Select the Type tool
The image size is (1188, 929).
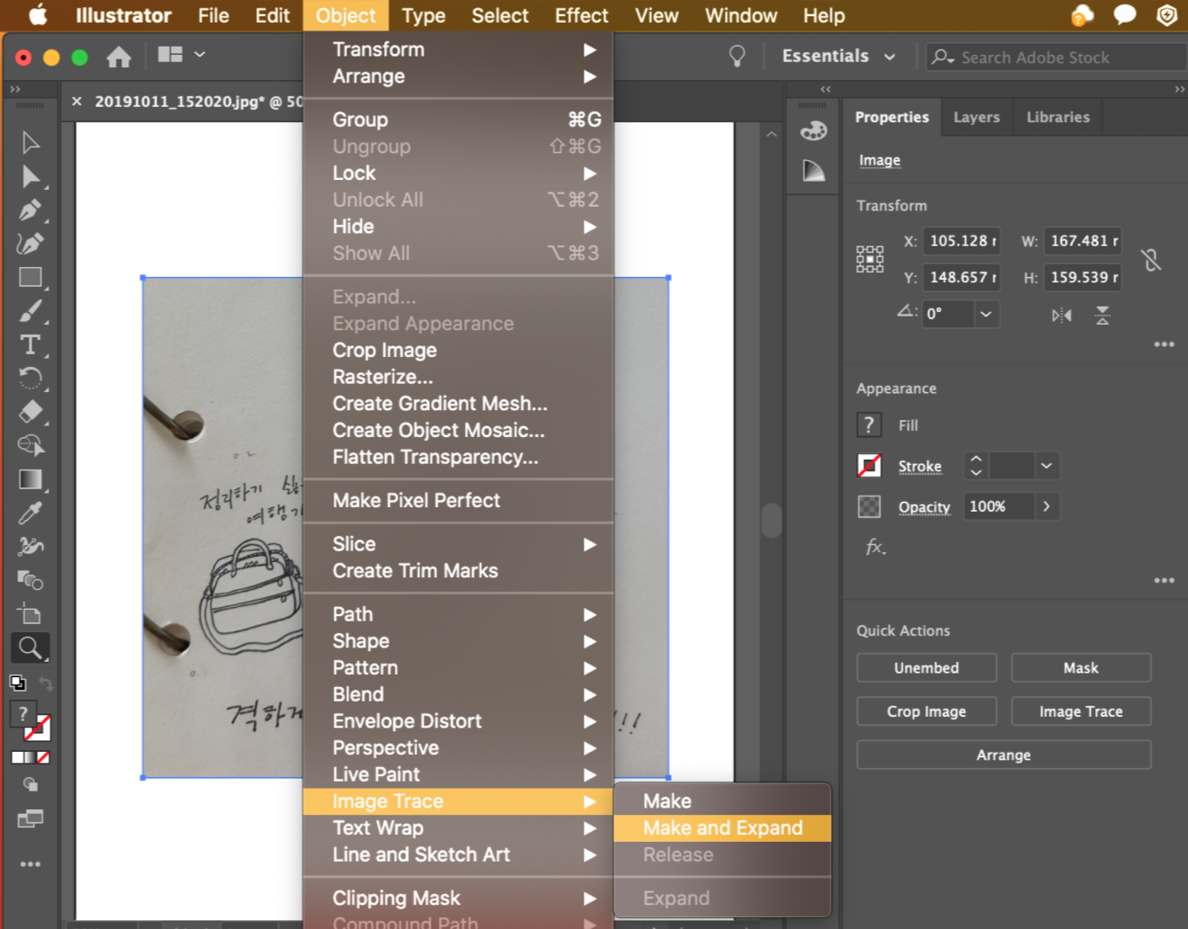(30, 344)
